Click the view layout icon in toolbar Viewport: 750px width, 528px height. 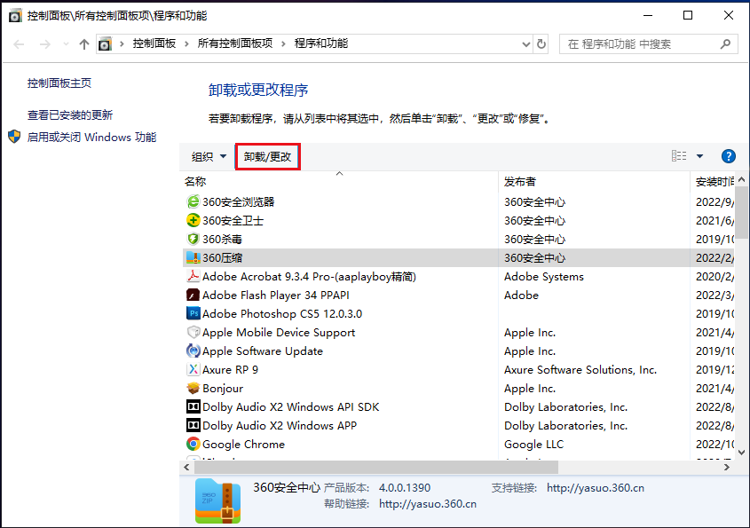pos(679,156)
